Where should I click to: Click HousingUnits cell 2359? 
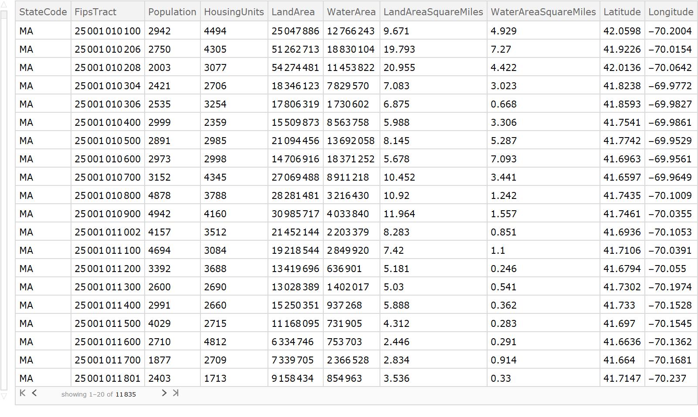click(234, 122)
